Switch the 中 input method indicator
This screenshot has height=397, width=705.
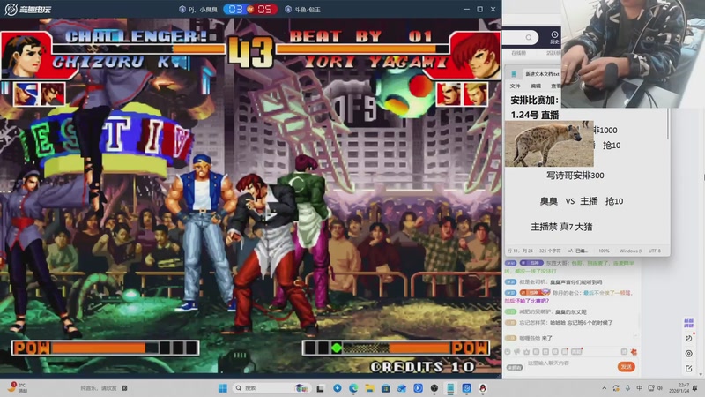[640, 388]
